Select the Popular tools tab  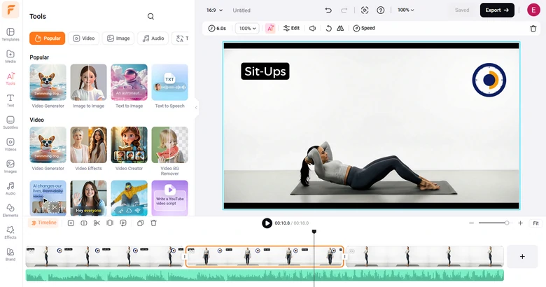48,38
